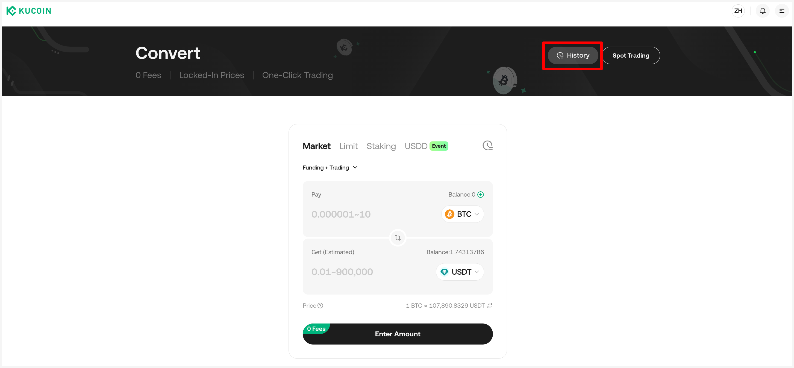Viewport: 794px width, 368px height.
Task: Open the USDT currency selector
Action: point(459,272)
